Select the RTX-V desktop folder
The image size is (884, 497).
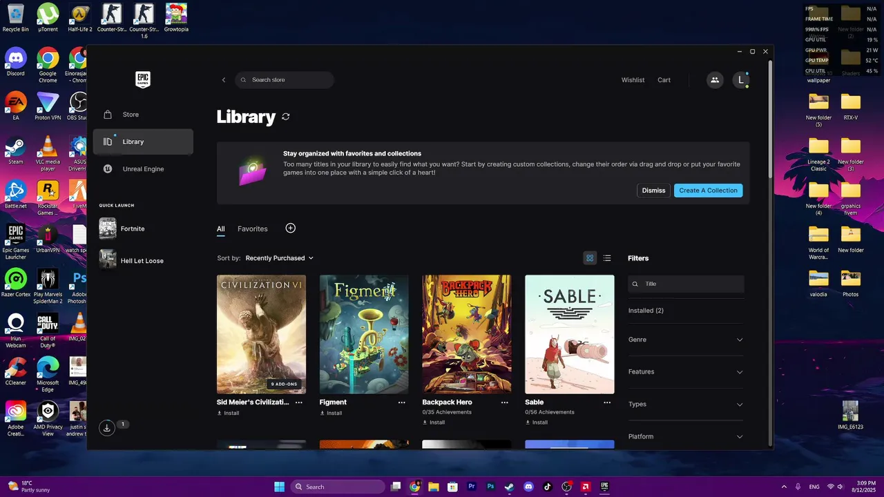[851, 106]
